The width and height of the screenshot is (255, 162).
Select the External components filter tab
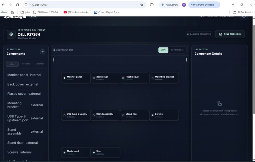[x=40, y=64]
